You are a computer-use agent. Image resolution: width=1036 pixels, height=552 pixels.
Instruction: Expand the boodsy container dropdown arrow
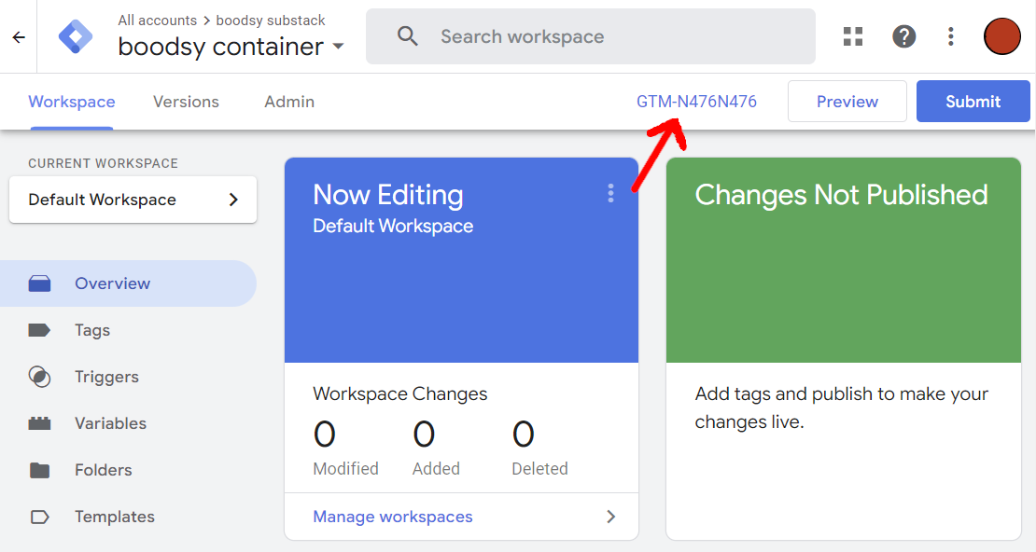(339, 46)
